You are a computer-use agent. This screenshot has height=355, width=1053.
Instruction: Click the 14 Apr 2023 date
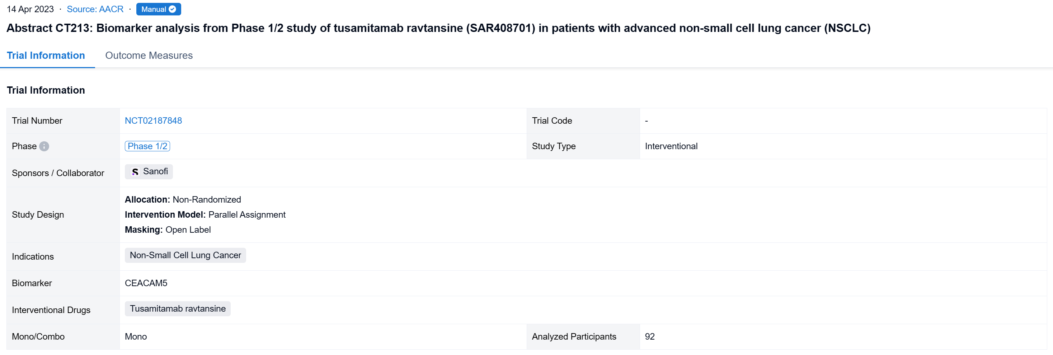tap(30, 9)
